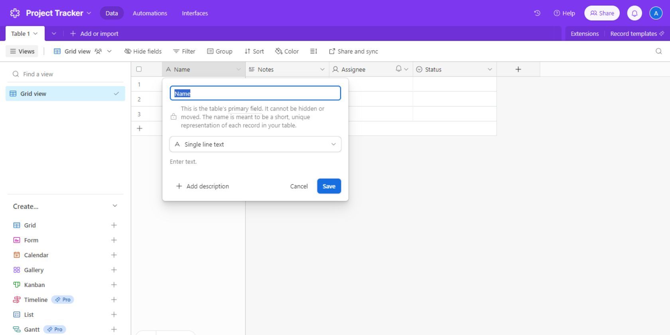Create a new Calendar view

click(x=114, y=255)
